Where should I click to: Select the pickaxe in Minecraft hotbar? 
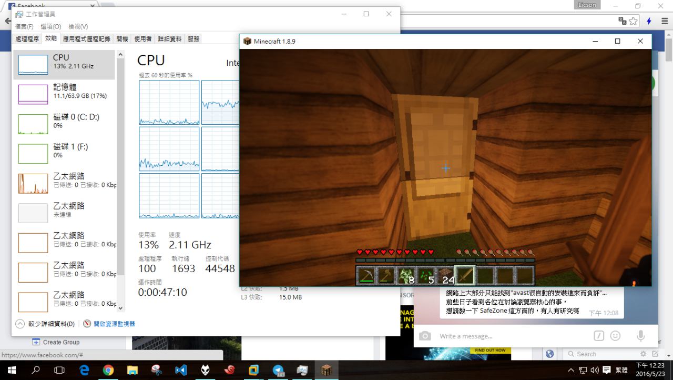point(366,275)
